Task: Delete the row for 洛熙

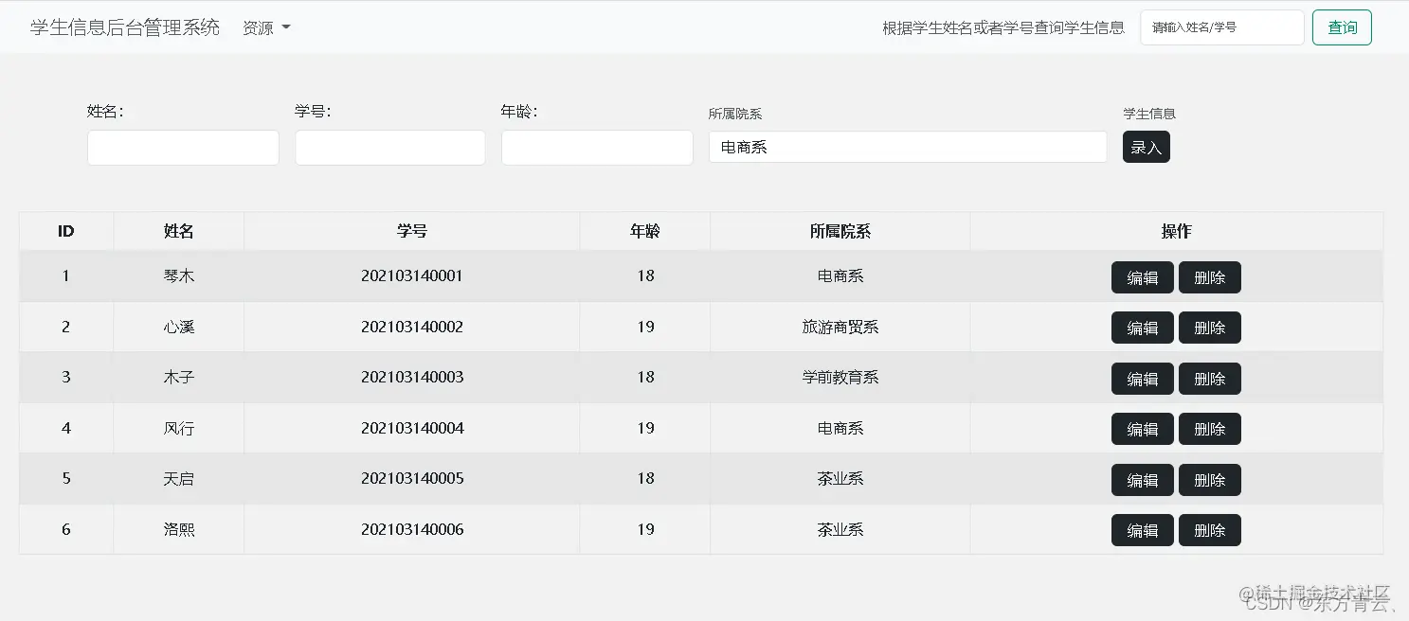Action: tap(1210, 530)
